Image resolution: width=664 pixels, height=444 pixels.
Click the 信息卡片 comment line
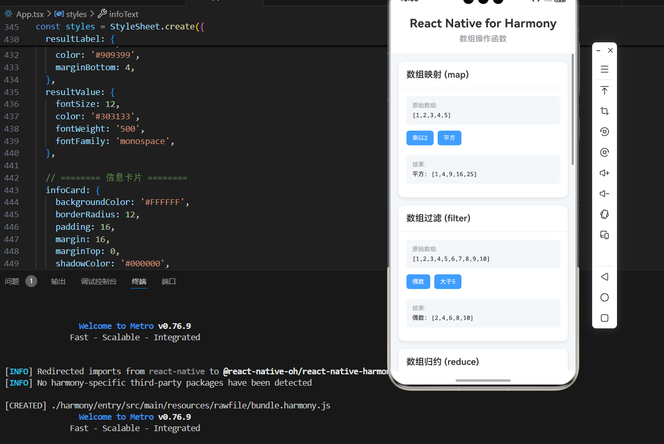[x=116, y=178]
